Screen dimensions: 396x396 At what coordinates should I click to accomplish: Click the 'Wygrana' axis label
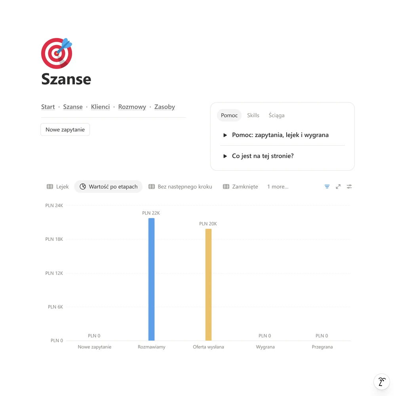point(265,347)
